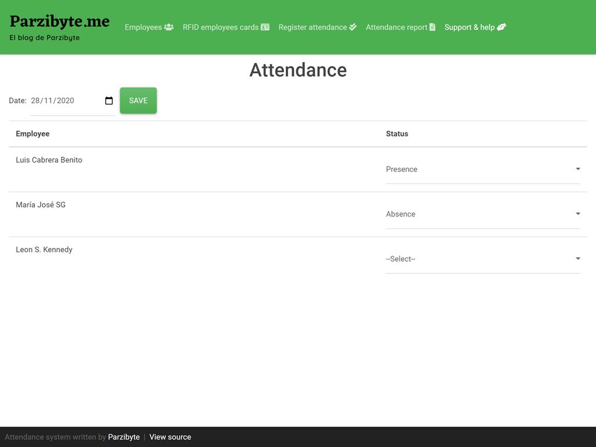Open status dropdown for Luis Cabrera Benito
Screen dimensions: 596x447
(483, 169)
